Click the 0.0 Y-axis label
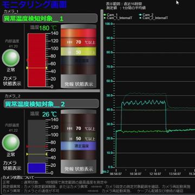This screenshot has height=195, width=195. 110,167
